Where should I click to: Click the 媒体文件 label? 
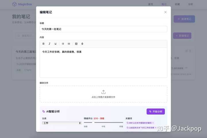tap(44, 83)
